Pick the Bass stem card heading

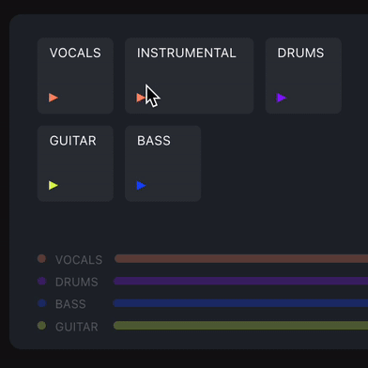pyautogui.click(x=154, y=141)
